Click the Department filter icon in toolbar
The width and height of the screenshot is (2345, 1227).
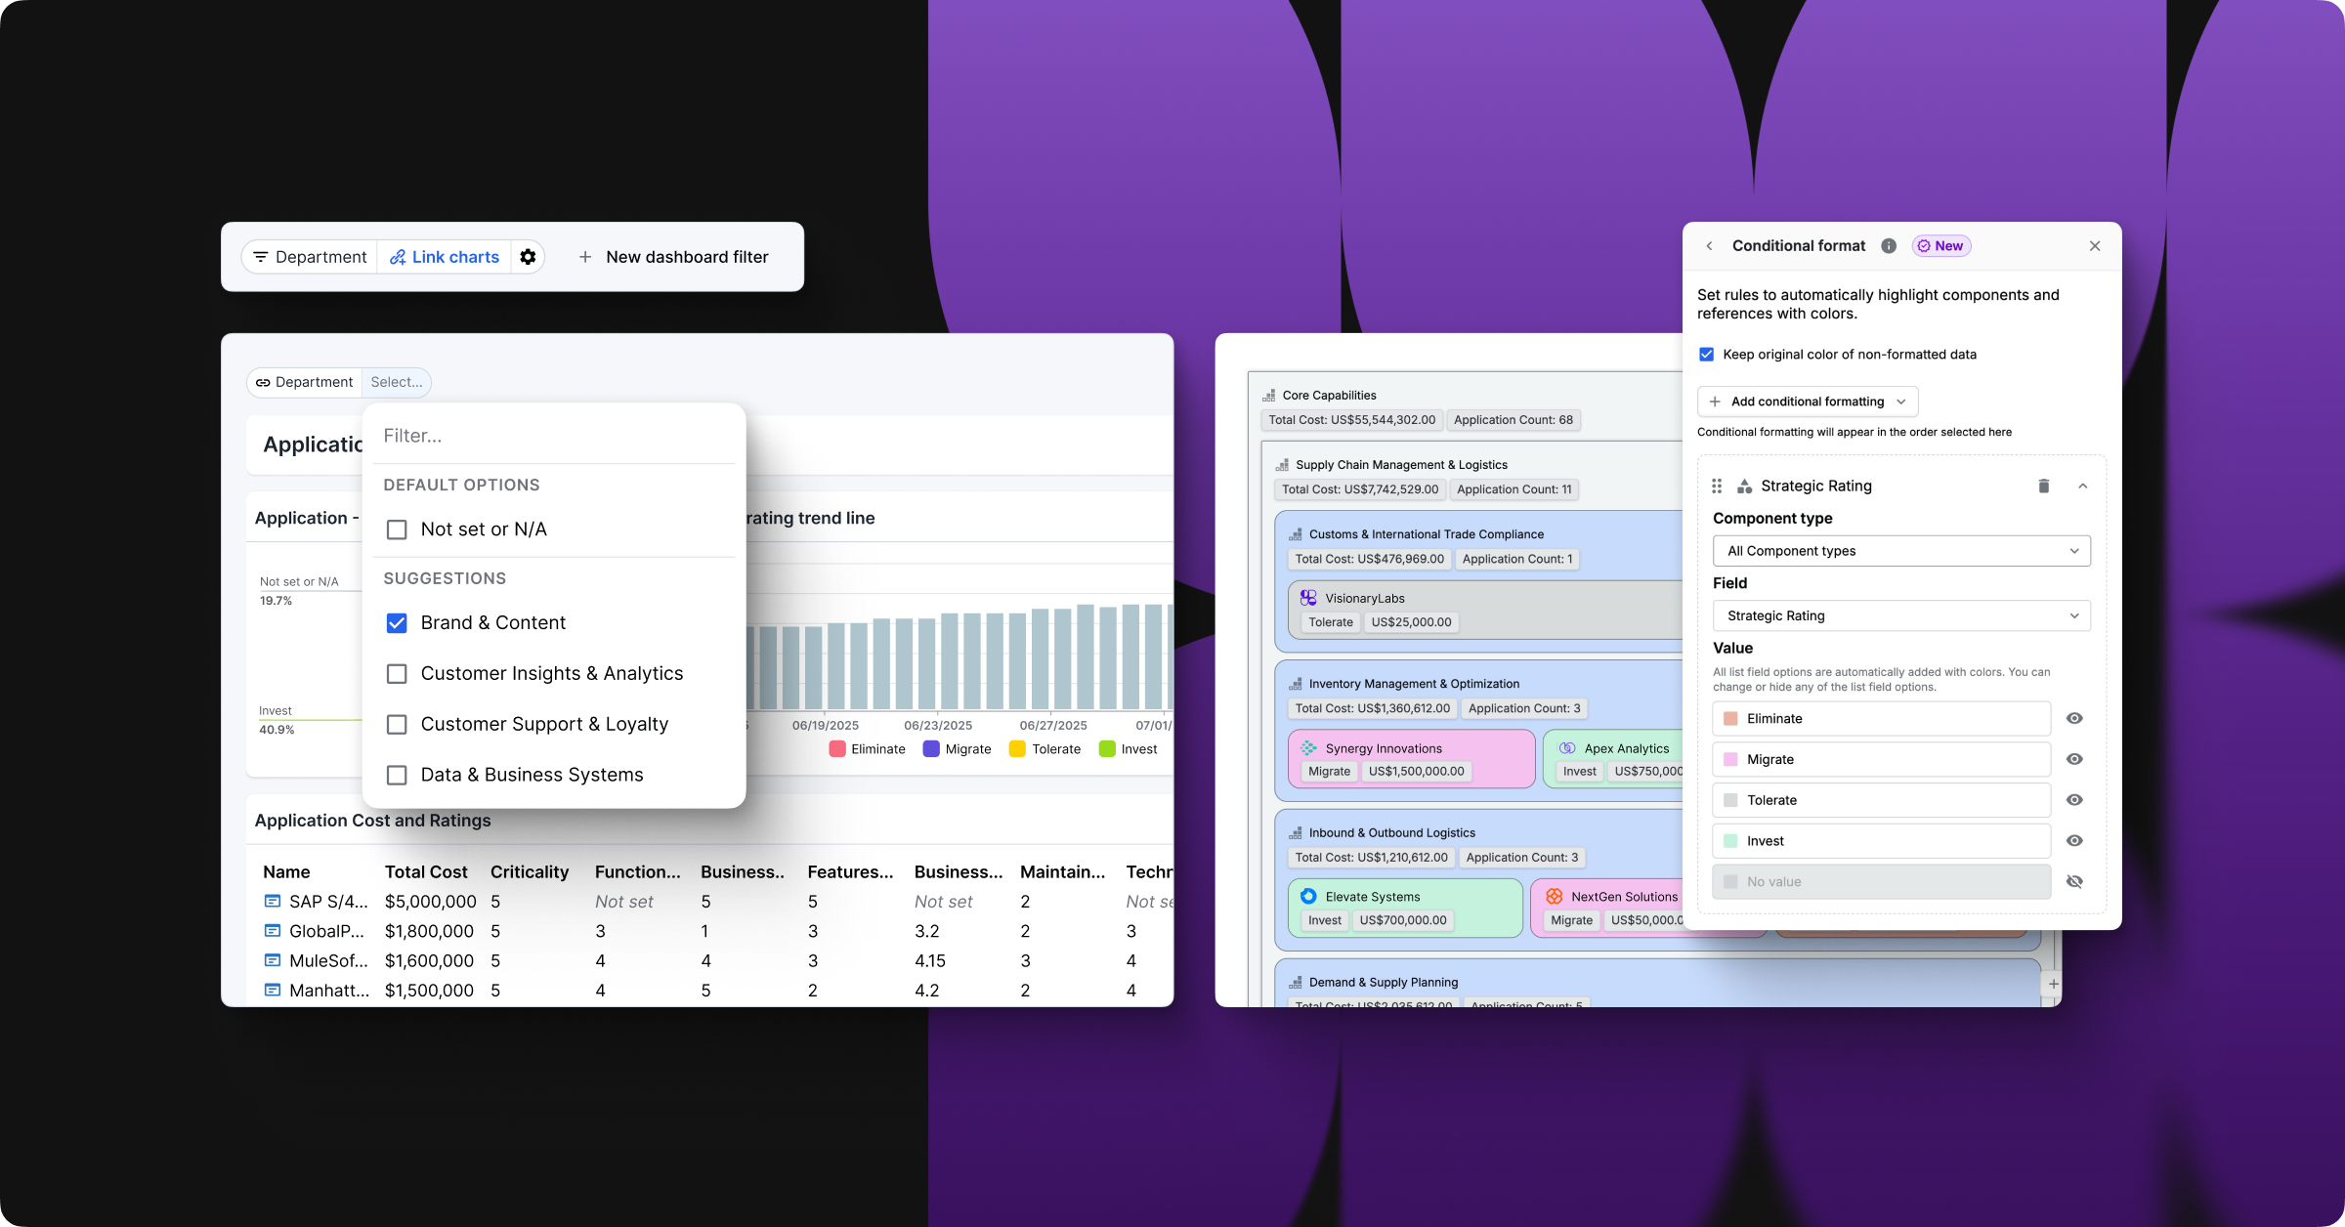coord(261,257)
